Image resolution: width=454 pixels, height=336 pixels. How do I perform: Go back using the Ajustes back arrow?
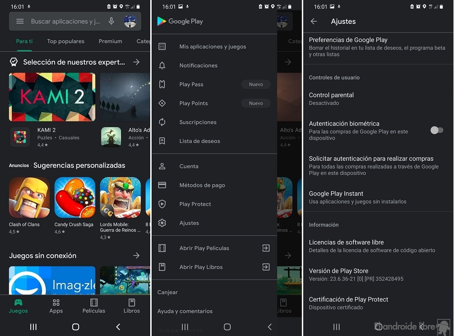pyautogui.click(x=314, y=22)
